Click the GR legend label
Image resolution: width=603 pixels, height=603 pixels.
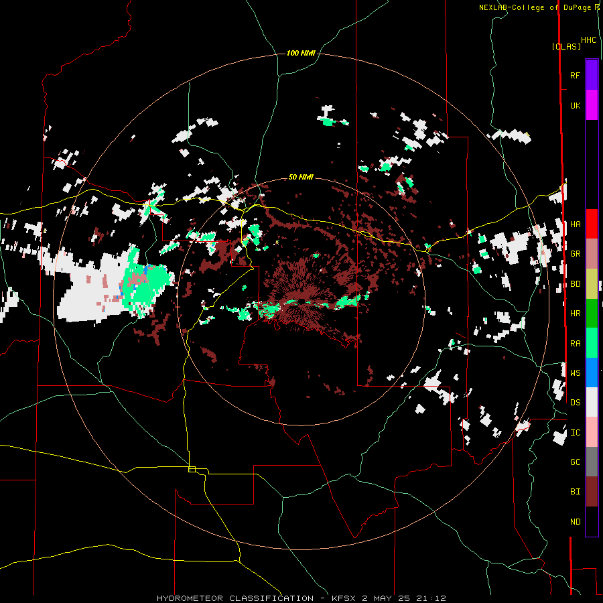click(x=575, y=254)
